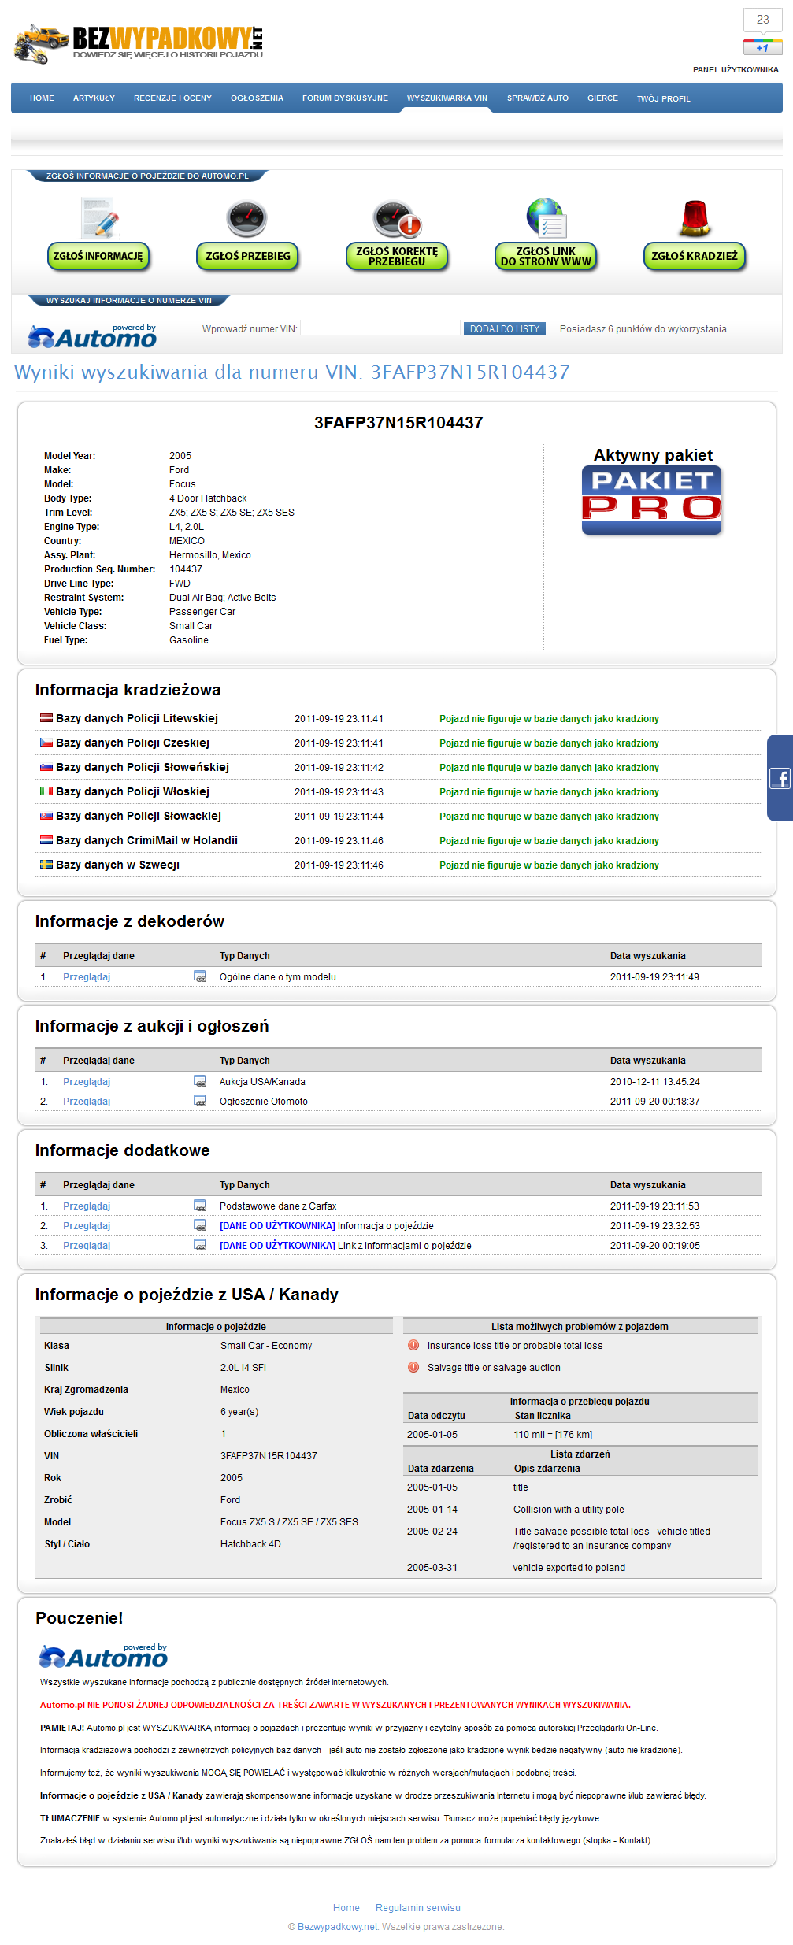The image size is (793, 1945).
Task: Click Zgłoś korektę przebiegu button
Action: click(x=397, y=256)
